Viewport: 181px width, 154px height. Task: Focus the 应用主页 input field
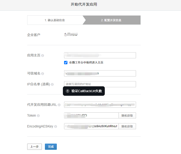tap(100, 55)
